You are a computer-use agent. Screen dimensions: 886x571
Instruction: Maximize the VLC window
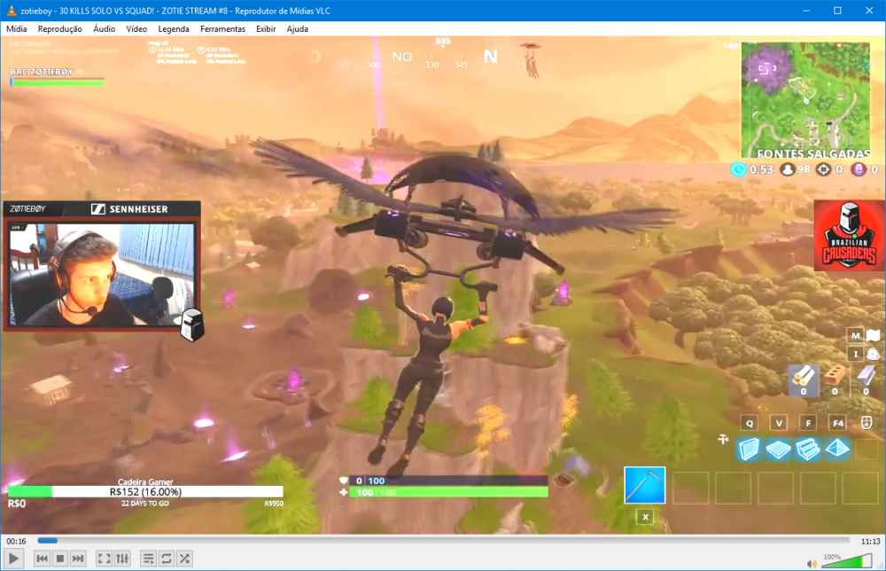click(837, 10)
